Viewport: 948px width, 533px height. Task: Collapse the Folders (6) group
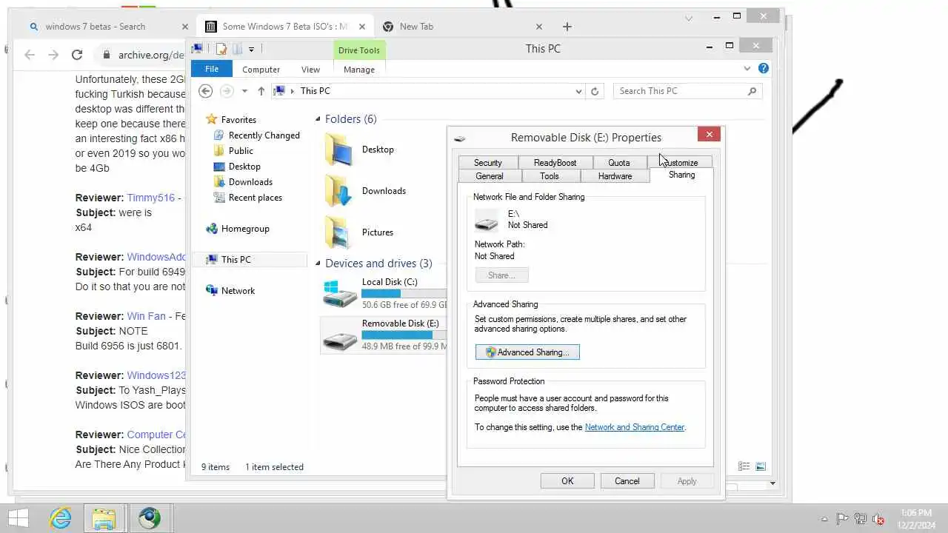pyautogui.click(x=318, y=119)
